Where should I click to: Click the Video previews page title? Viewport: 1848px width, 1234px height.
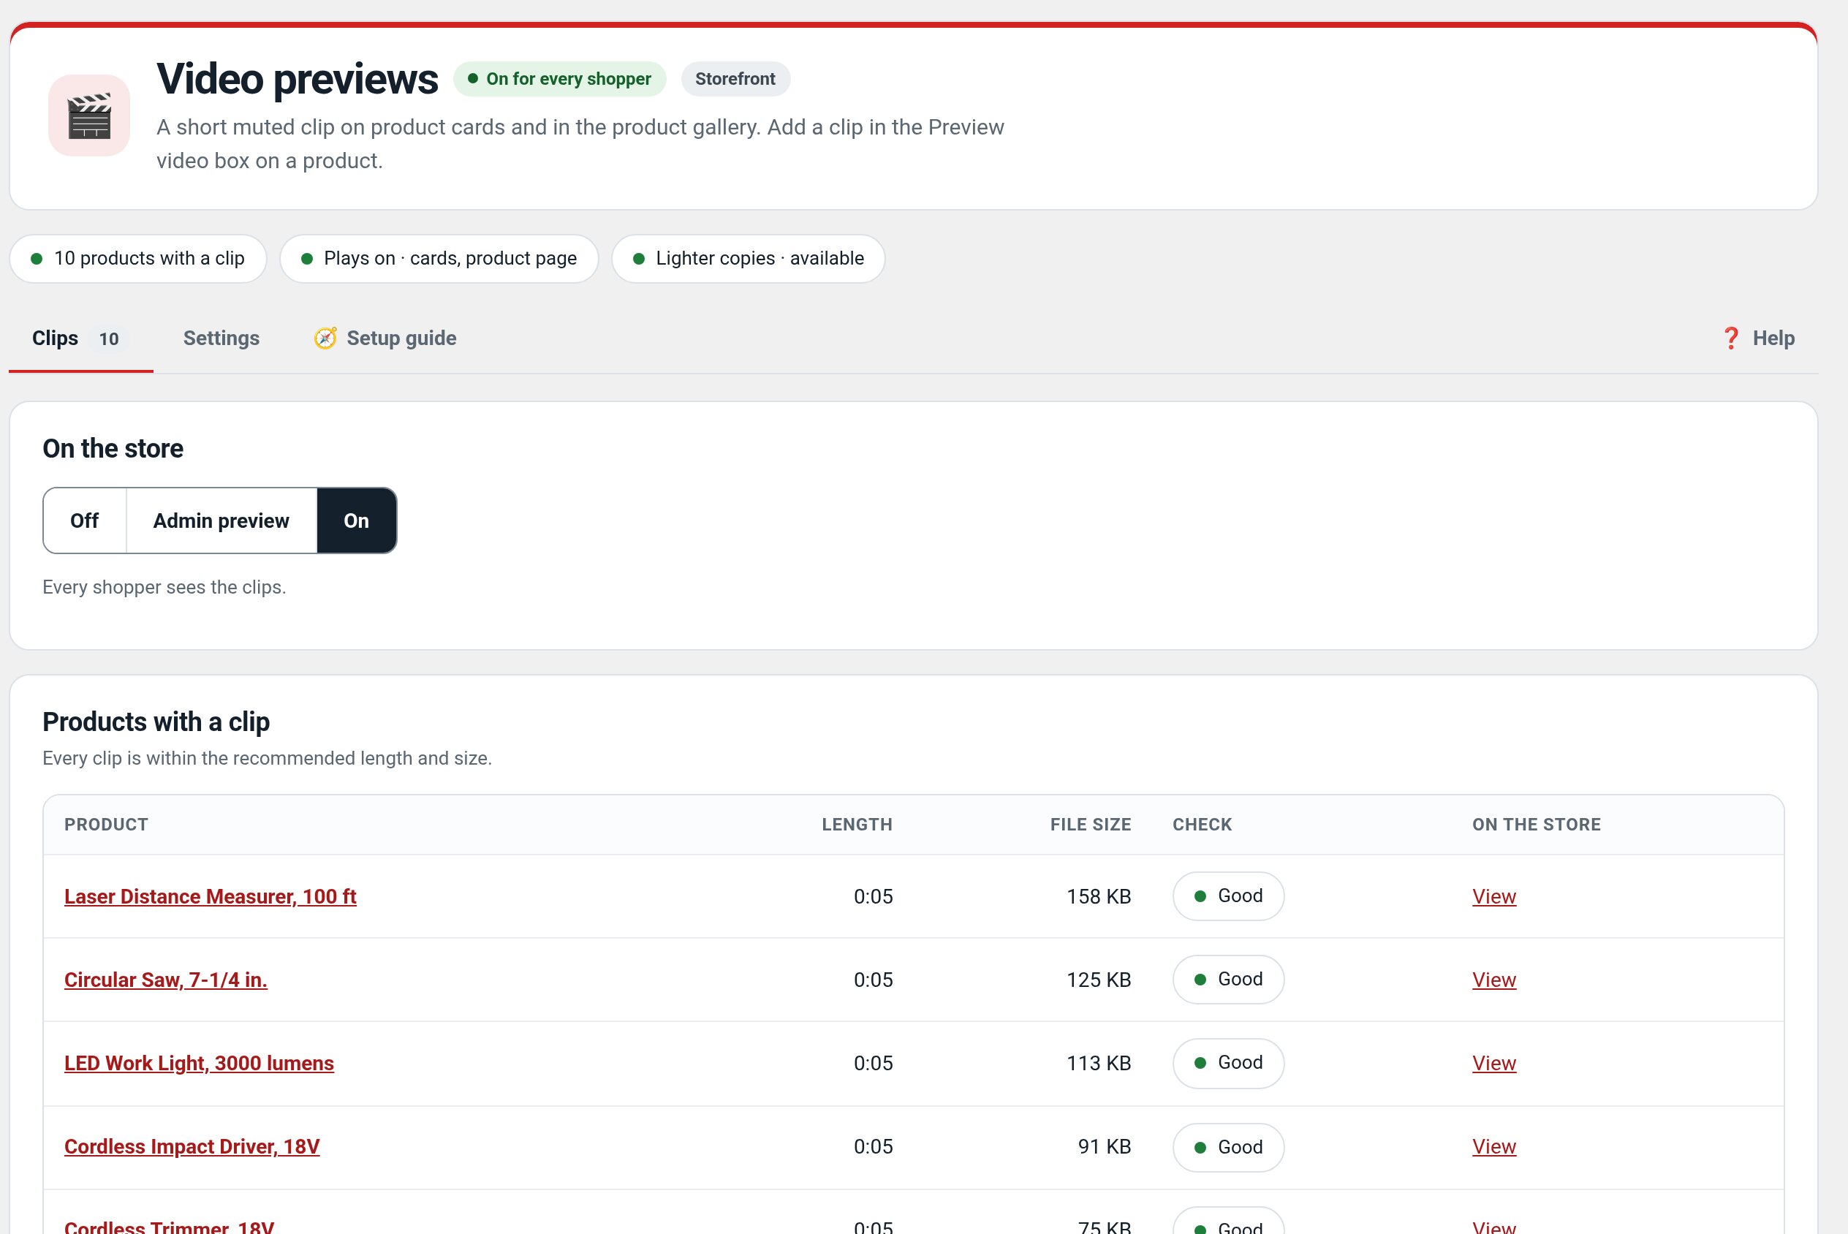(298, 79)
